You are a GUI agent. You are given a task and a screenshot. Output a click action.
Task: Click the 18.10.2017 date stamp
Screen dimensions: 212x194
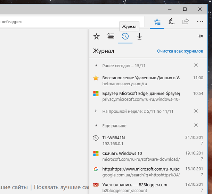coord(194,171)
